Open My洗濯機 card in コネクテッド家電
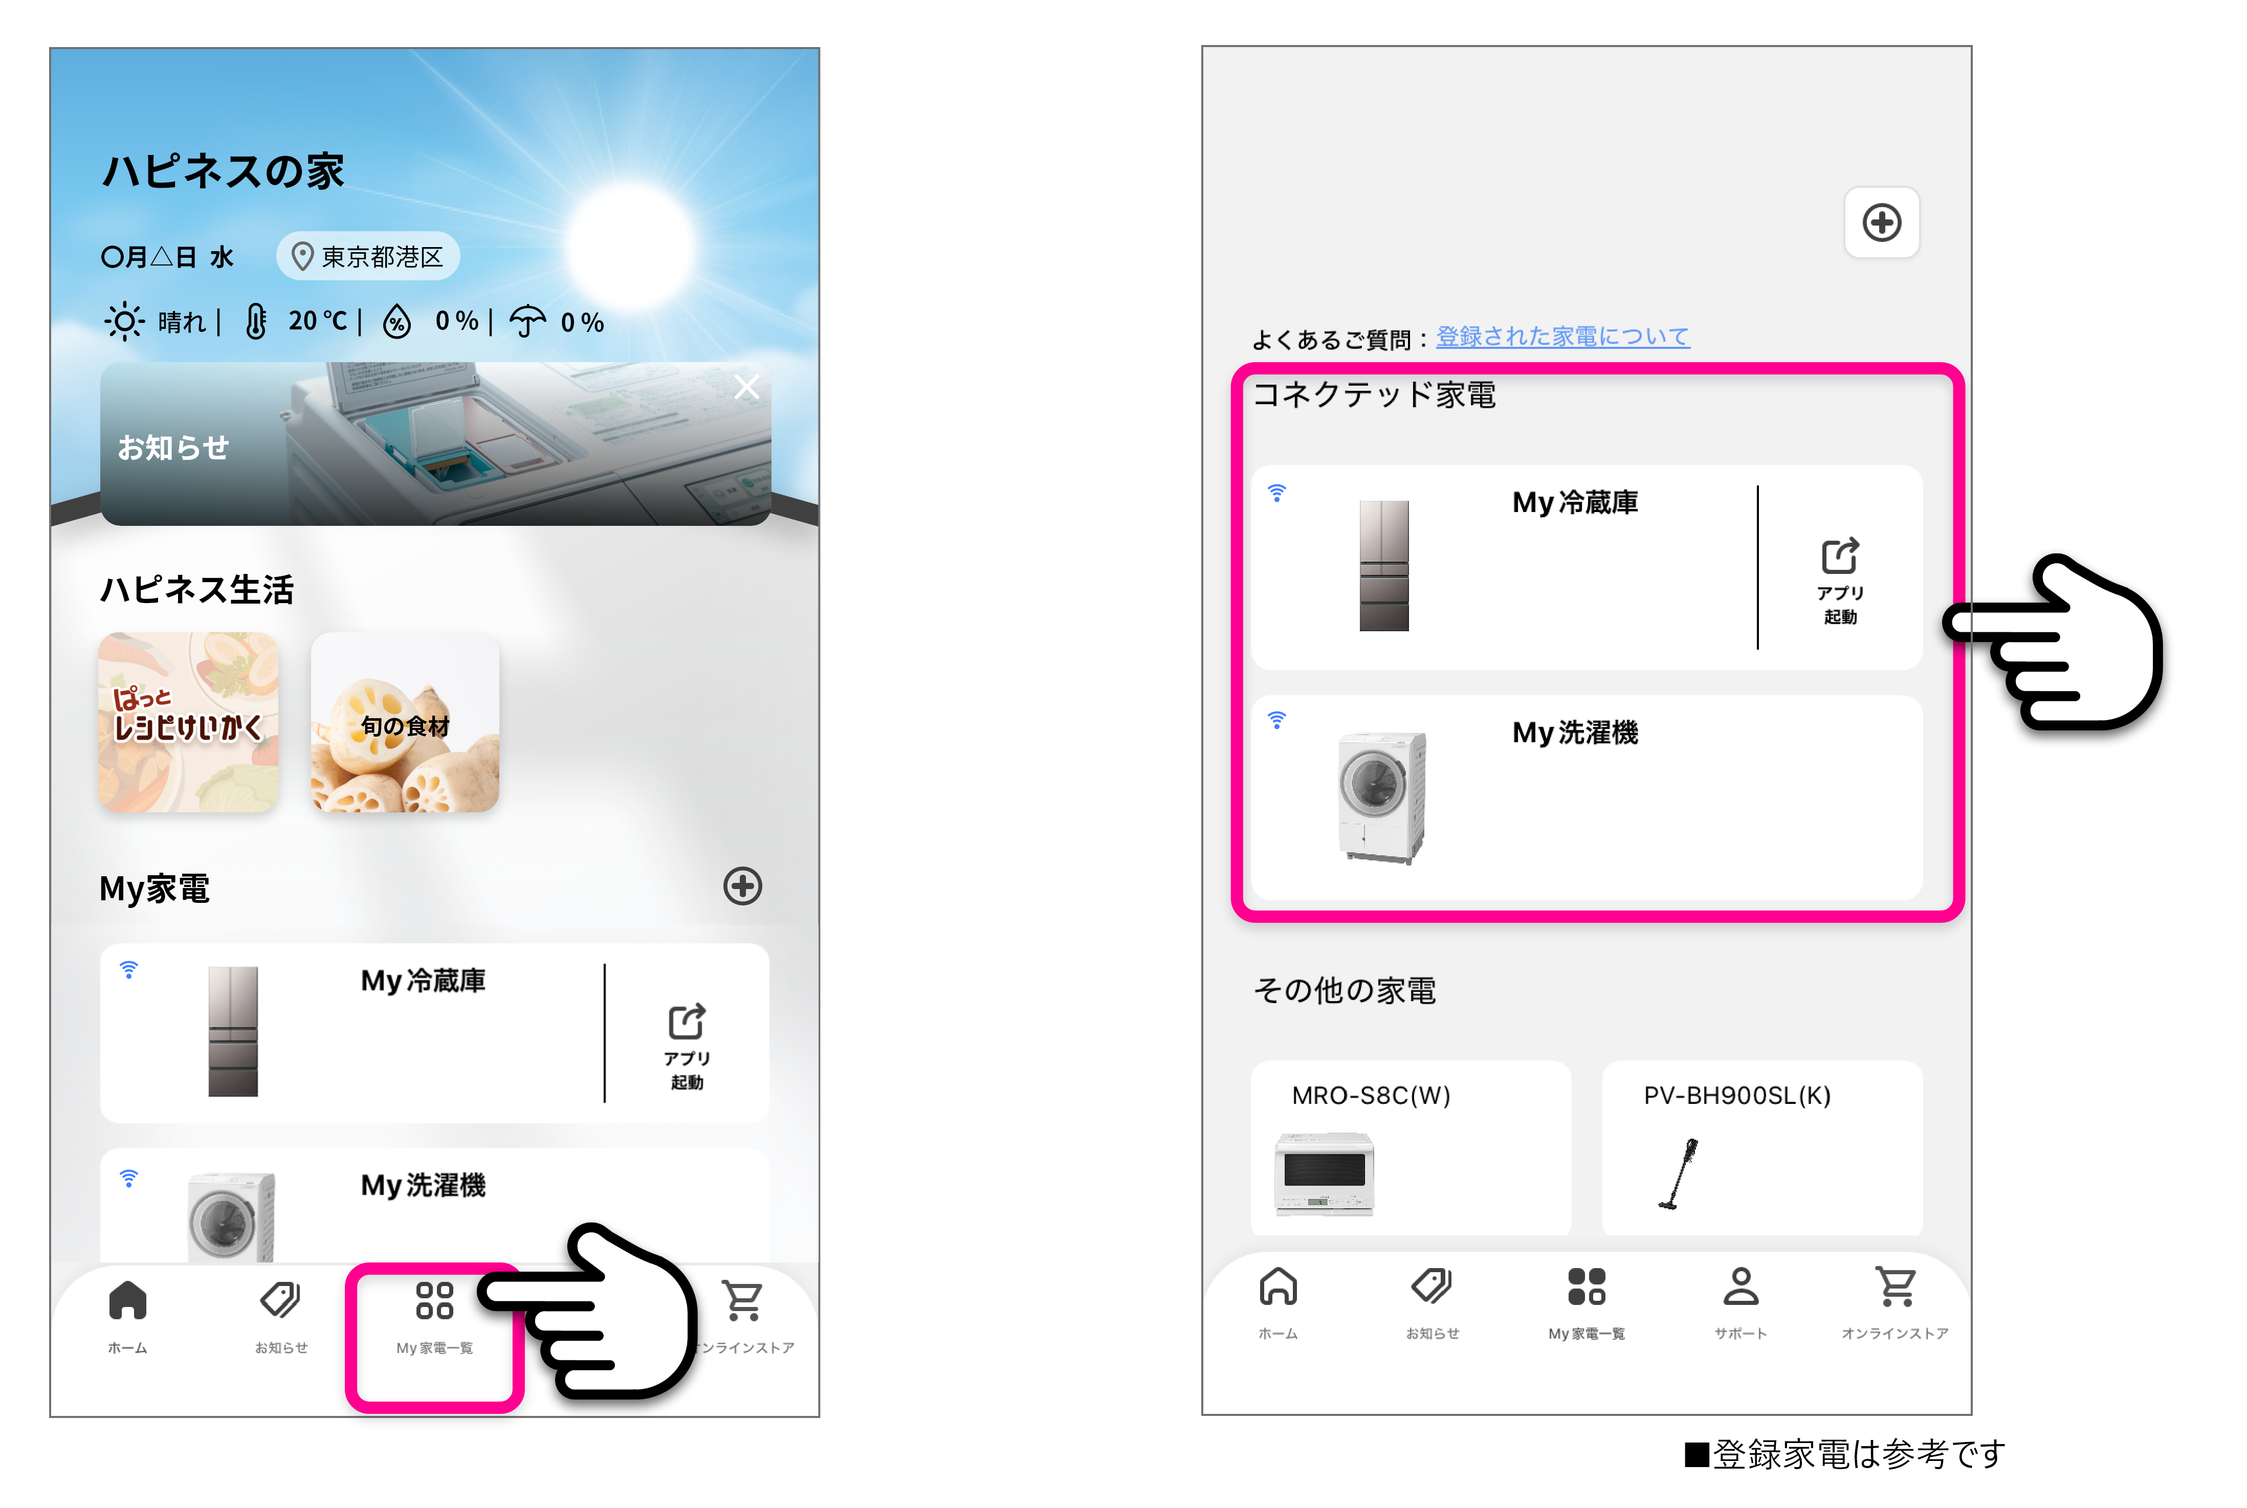This screenshot has width=2247, height=1508. (x=1586, y=797)
